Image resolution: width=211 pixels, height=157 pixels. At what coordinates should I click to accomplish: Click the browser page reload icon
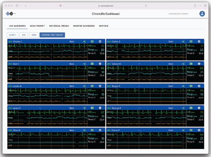click(x=146, y=6)
